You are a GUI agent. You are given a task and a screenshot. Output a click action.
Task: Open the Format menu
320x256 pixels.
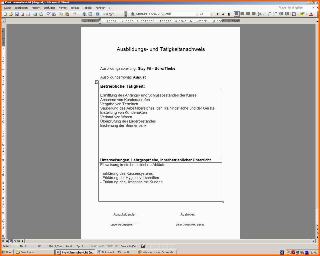click(x=63, y=8)
